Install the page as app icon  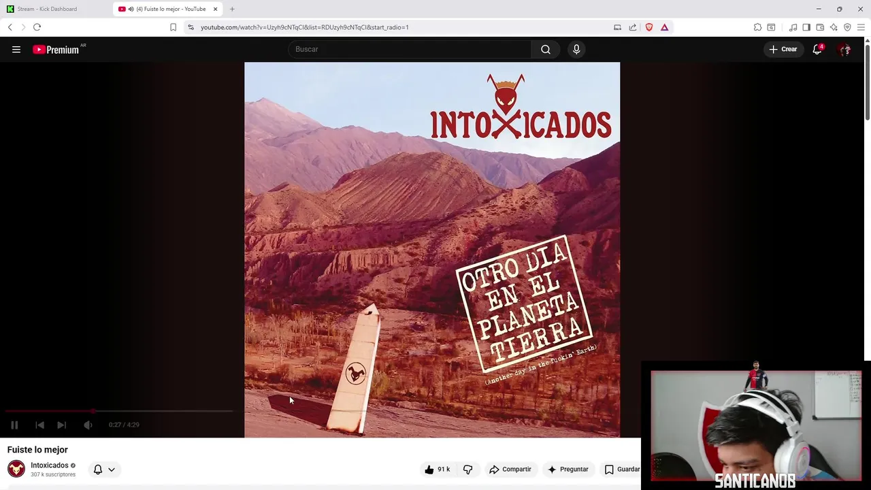(617, 27)
